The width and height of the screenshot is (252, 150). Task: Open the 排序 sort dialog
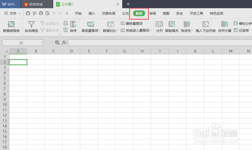click(73, 27)
